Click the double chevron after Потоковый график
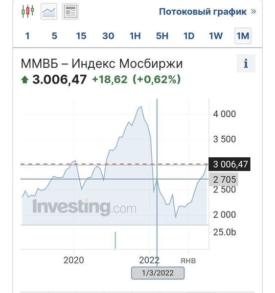This screenshot has height=293, width=275. pyautogui.click(x=253, y=11)
